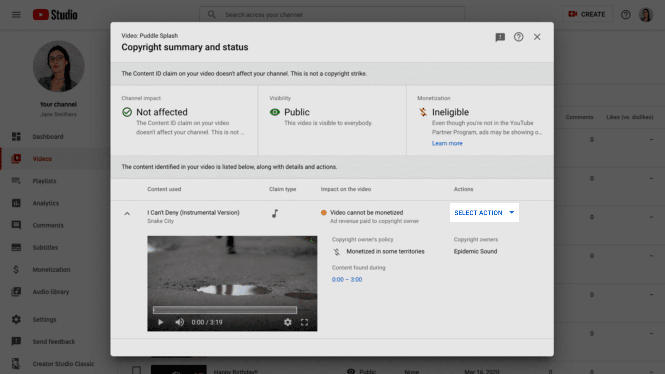Click the Comments sidebar icon
Screen dimensions: 665x374
tap(16, 225)
